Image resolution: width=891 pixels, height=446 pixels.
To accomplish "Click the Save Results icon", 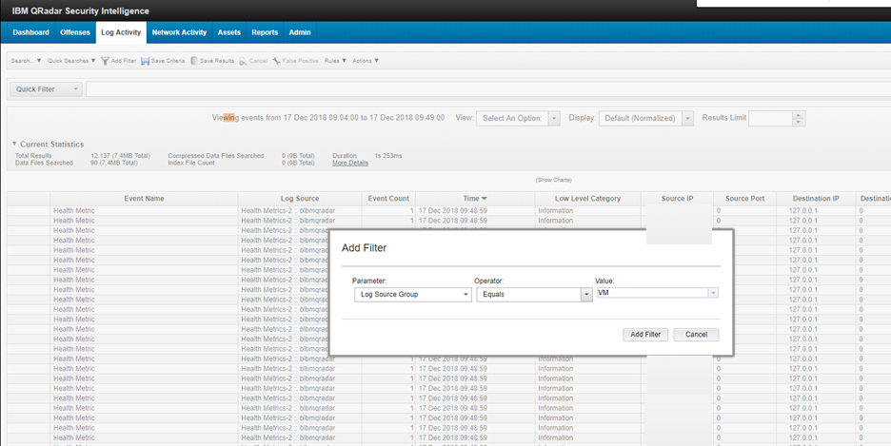I will pos(194,61).
